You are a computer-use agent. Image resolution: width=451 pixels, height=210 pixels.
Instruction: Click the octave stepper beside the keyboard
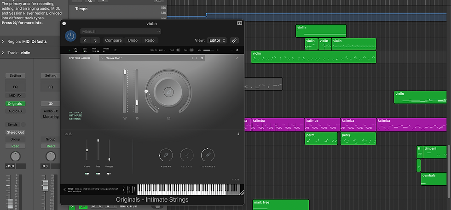[124, 190]
